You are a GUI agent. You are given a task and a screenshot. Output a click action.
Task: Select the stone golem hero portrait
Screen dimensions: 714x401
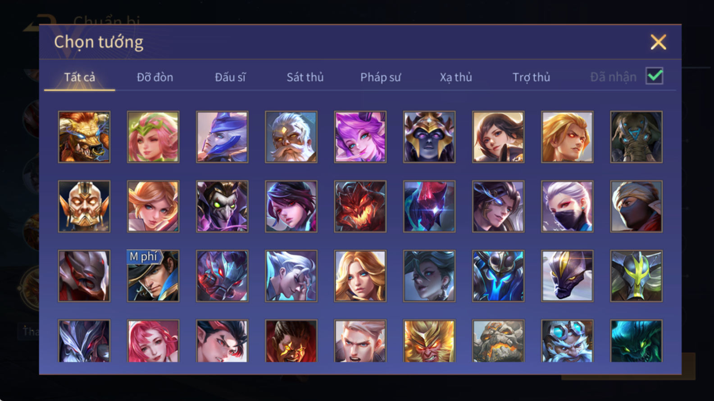[x=498, y=341]
